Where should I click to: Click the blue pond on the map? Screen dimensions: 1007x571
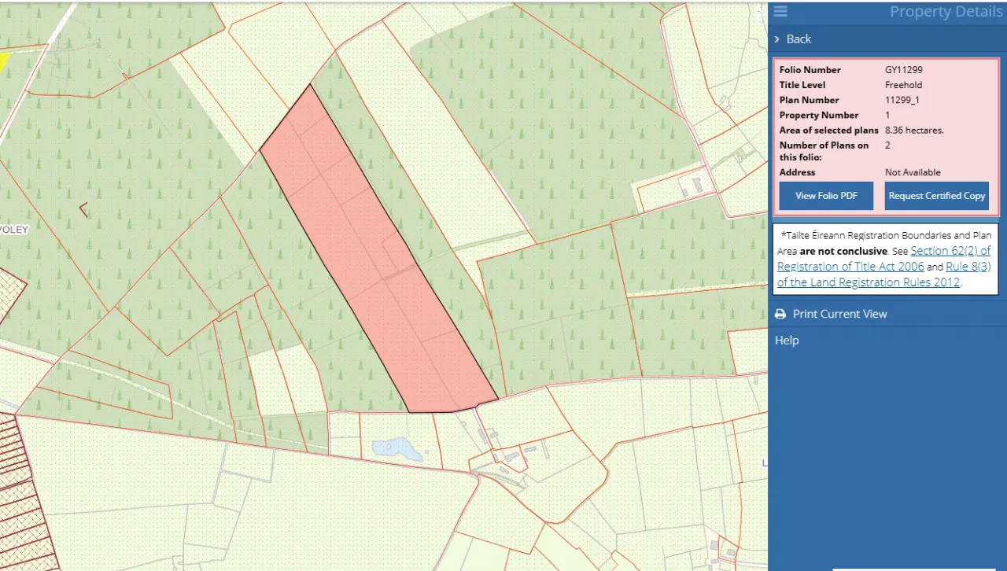(x=397, y=449)
